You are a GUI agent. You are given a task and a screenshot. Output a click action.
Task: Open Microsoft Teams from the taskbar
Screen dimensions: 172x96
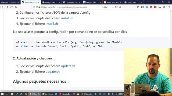click(x=104, y=94)
